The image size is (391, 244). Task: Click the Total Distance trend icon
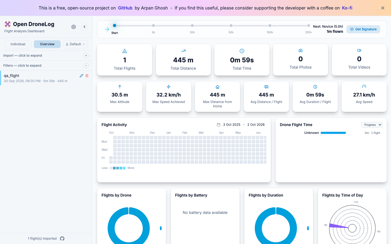(183, 51)
